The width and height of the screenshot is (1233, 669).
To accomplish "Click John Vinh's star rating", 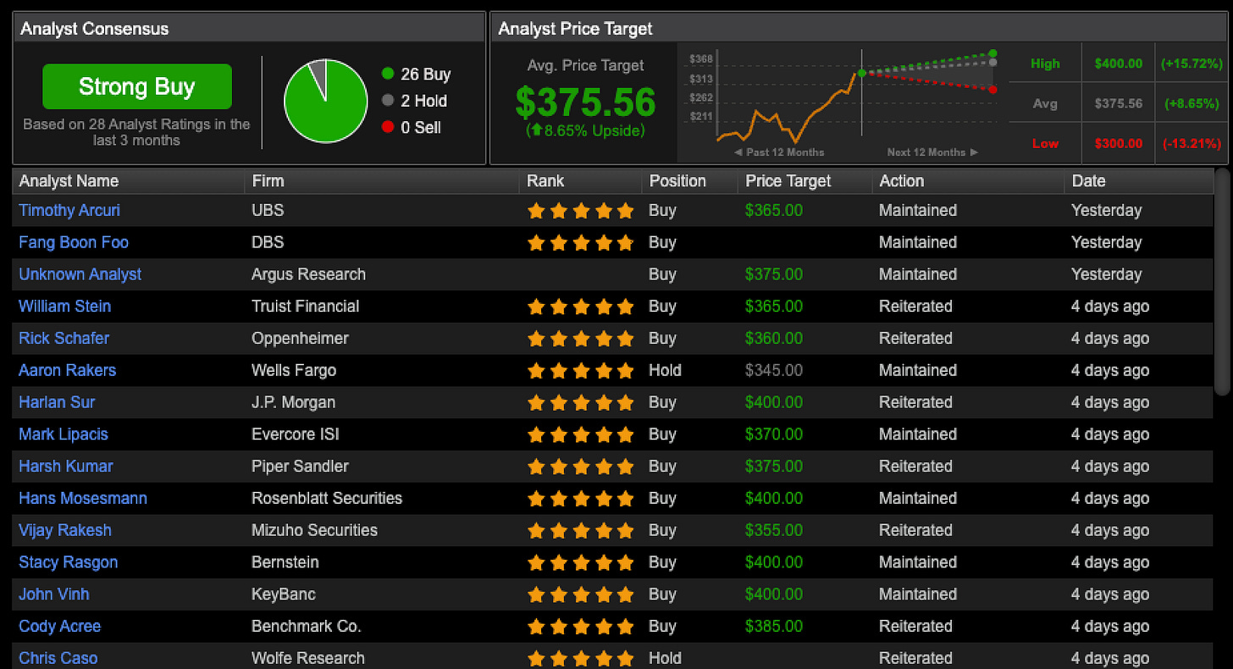I will tap(580, 594).
